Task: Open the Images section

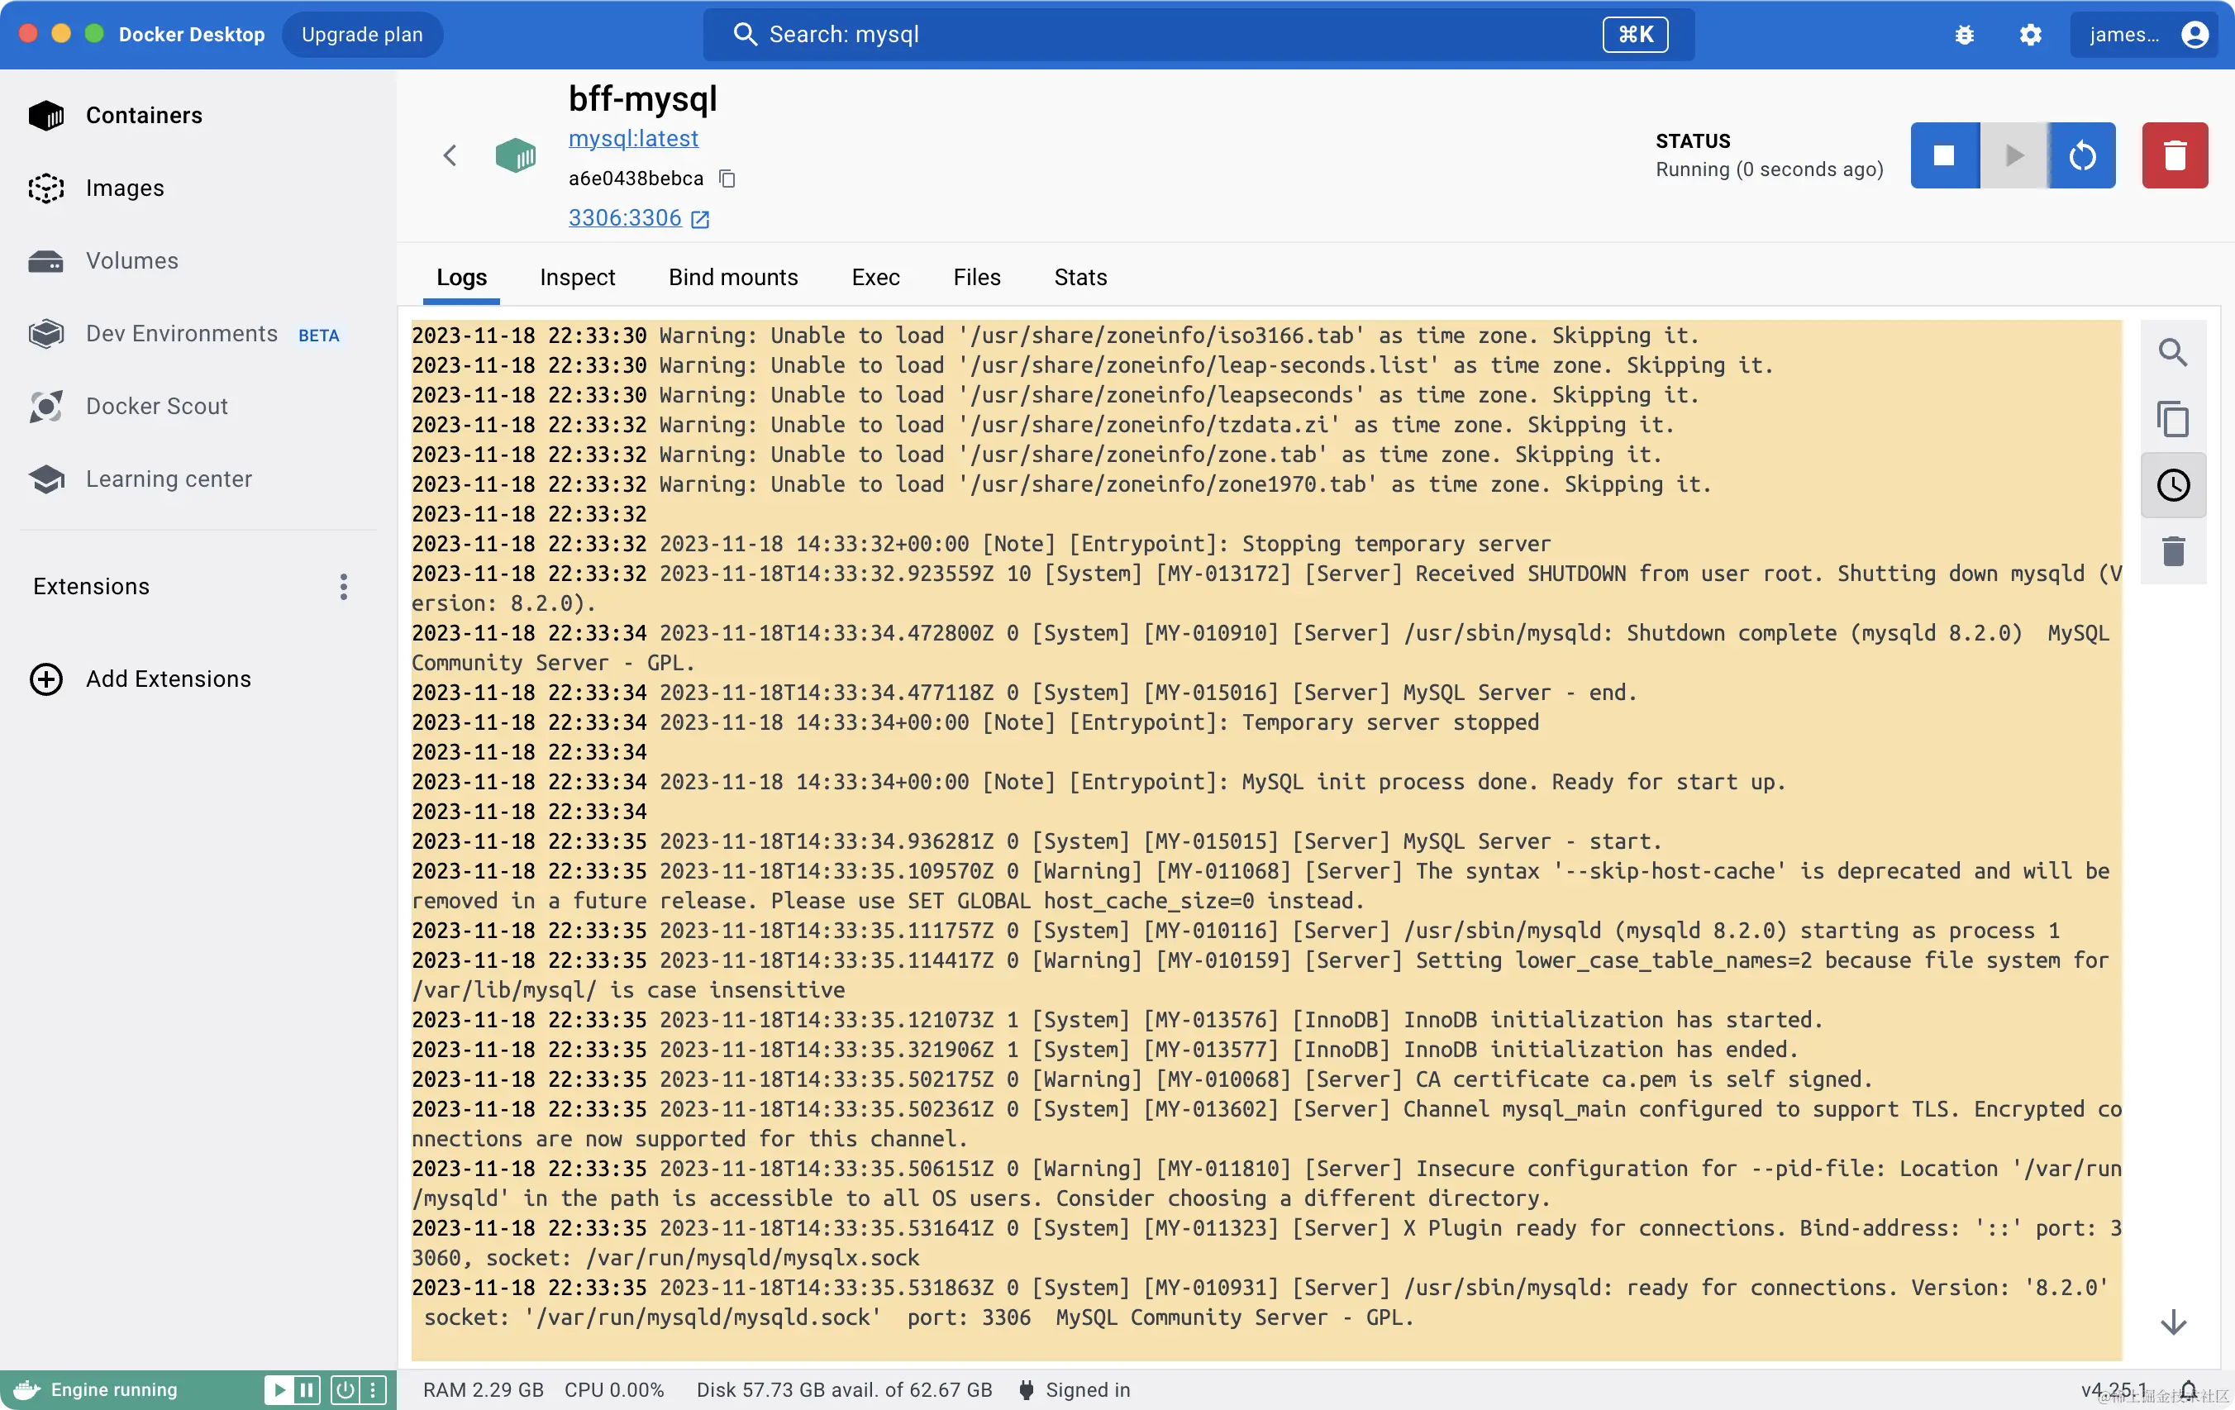Action: pyautogui.click(x=126, y=188)
